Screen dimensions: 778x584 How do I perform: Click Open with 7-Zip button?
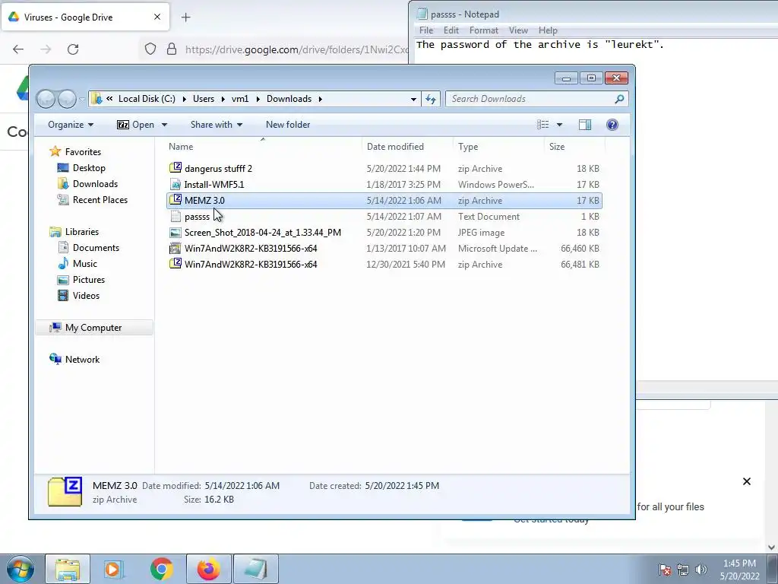(x=135, y=125)
